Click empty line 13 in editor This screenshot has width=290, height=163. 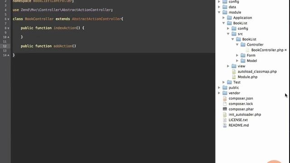click(x=113, y=51)
